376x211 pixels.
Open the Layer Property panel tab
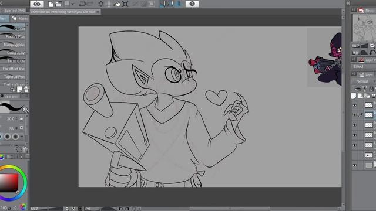pos(367,60)
